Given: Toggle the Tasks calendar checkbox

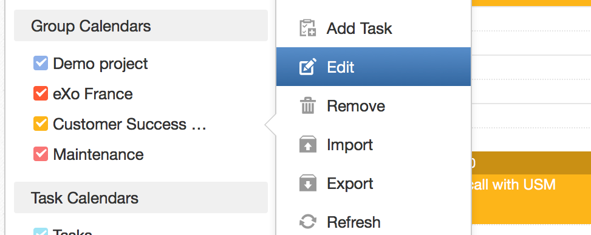Looking at the screenshot, I should click(x=41, y=231).
